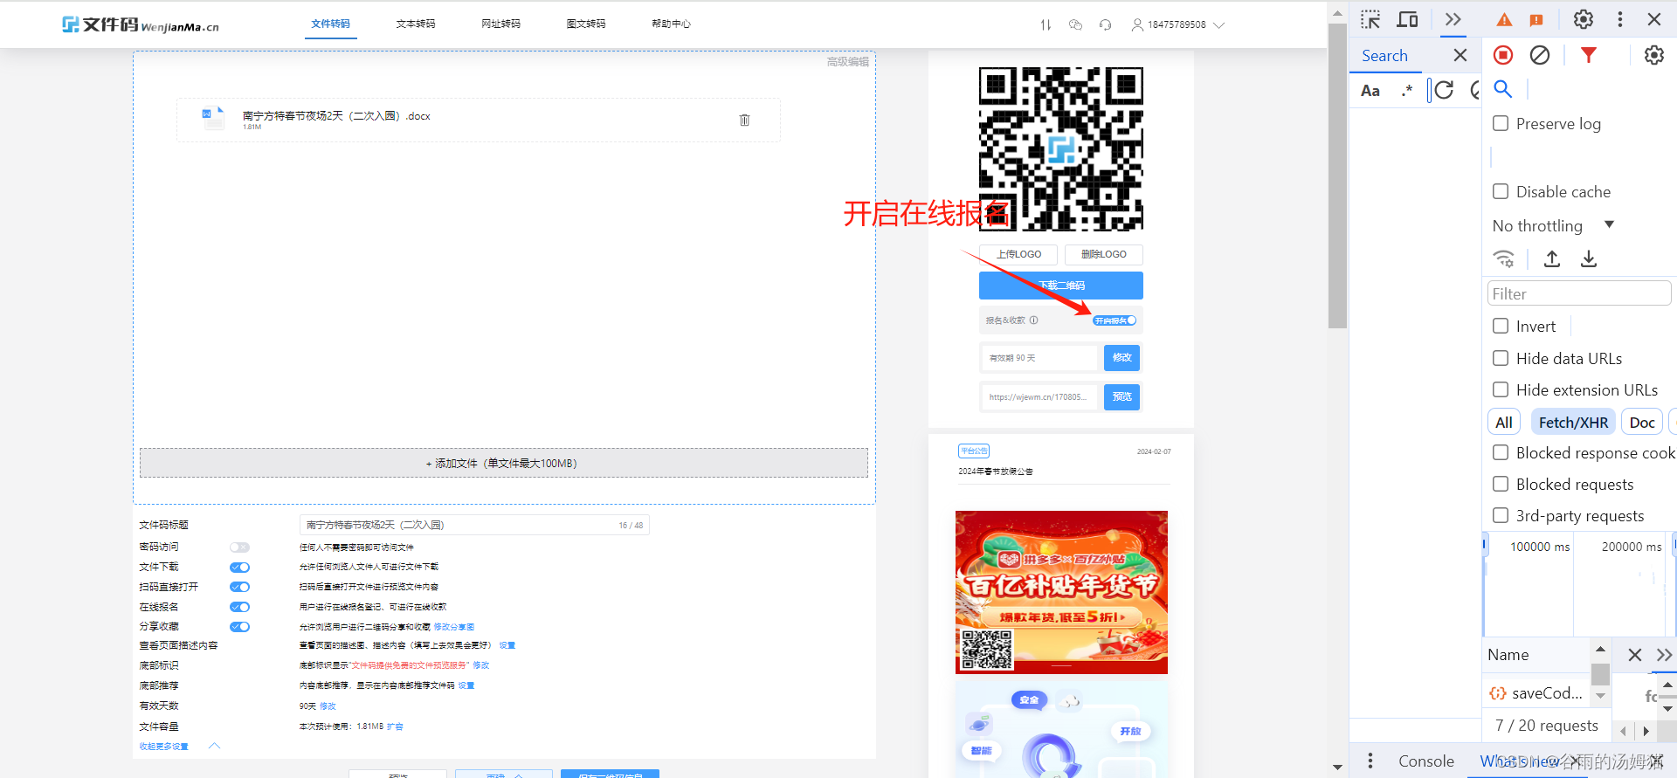
Task: Open the No throttling dropdown
Action: [x=1553, y=225]
